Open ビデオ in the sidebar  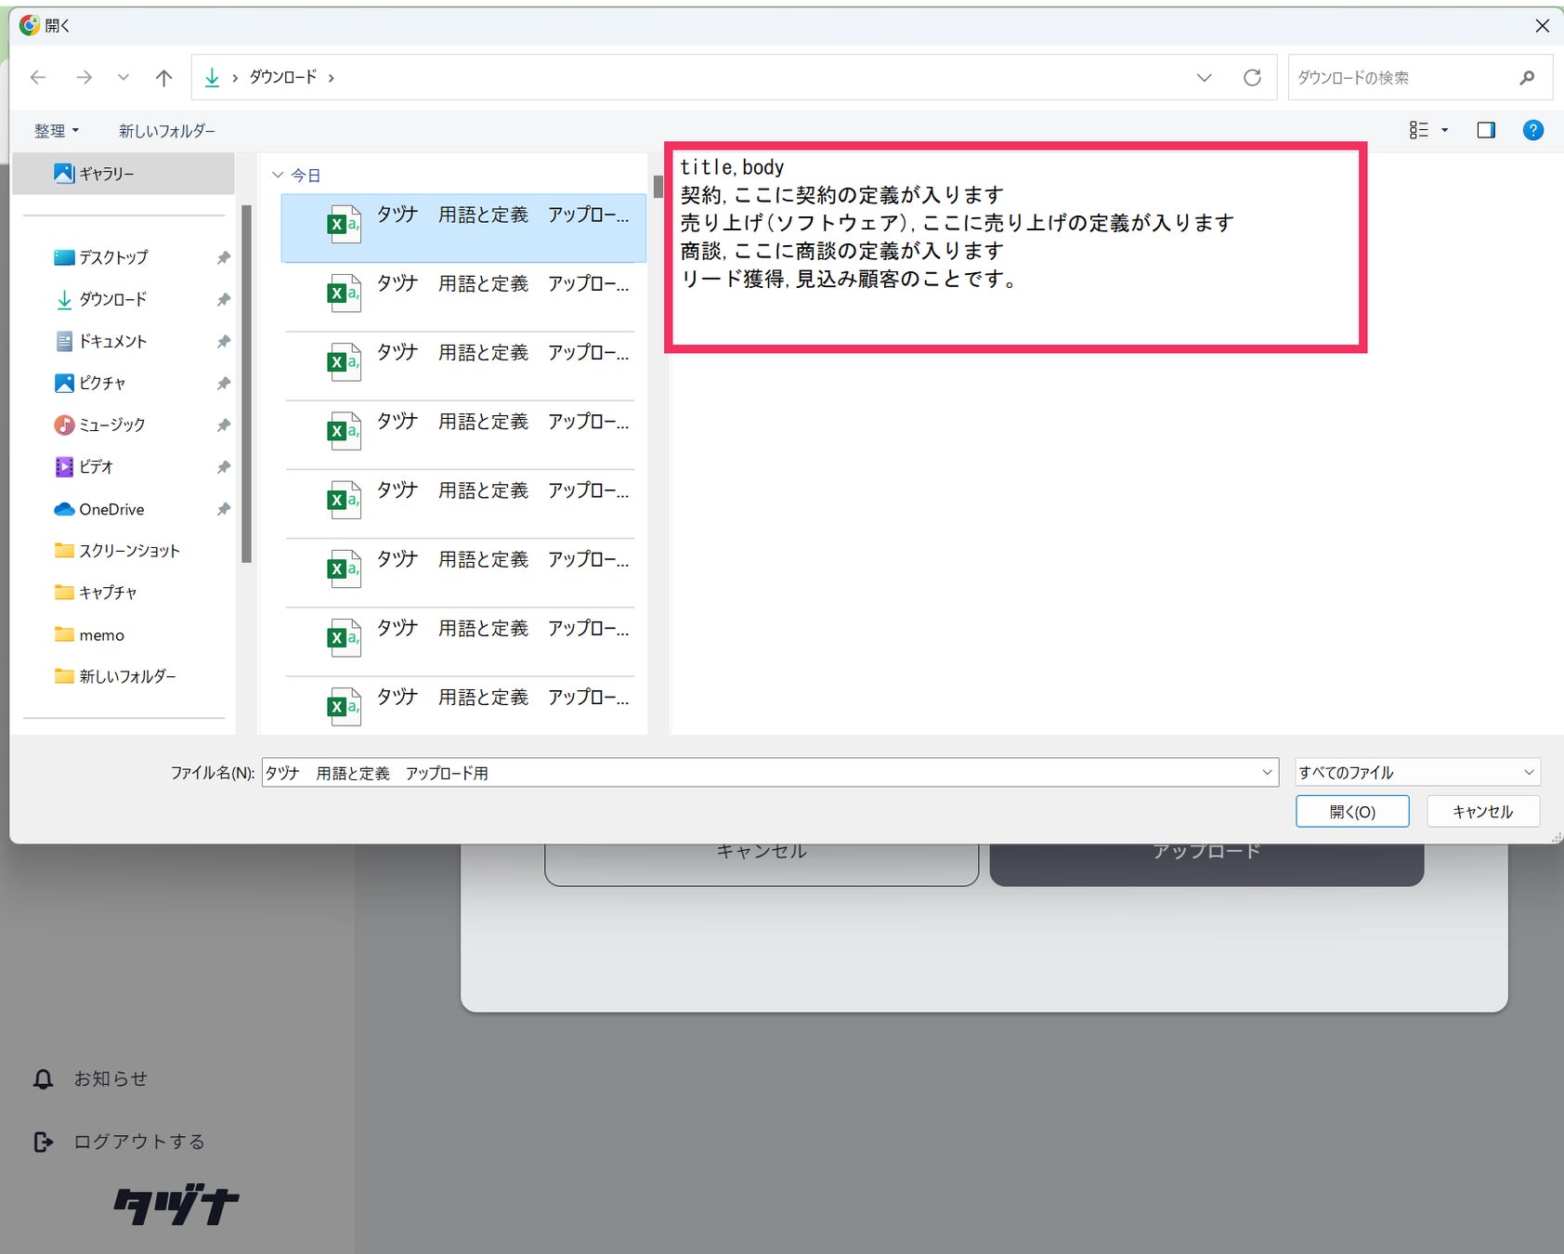point(96,466)
